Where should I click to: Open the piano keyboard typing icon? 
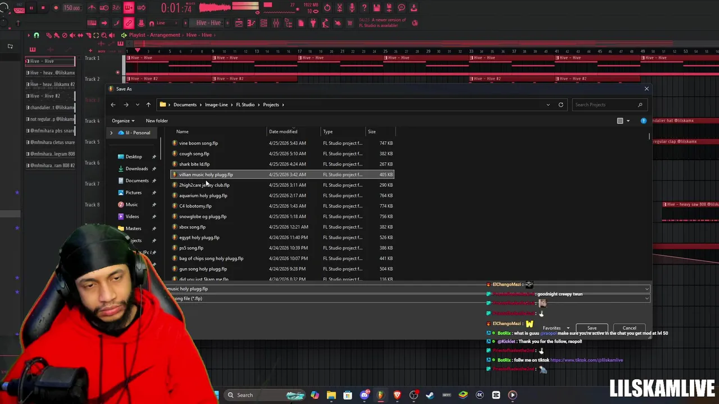(x=92, y=23)
